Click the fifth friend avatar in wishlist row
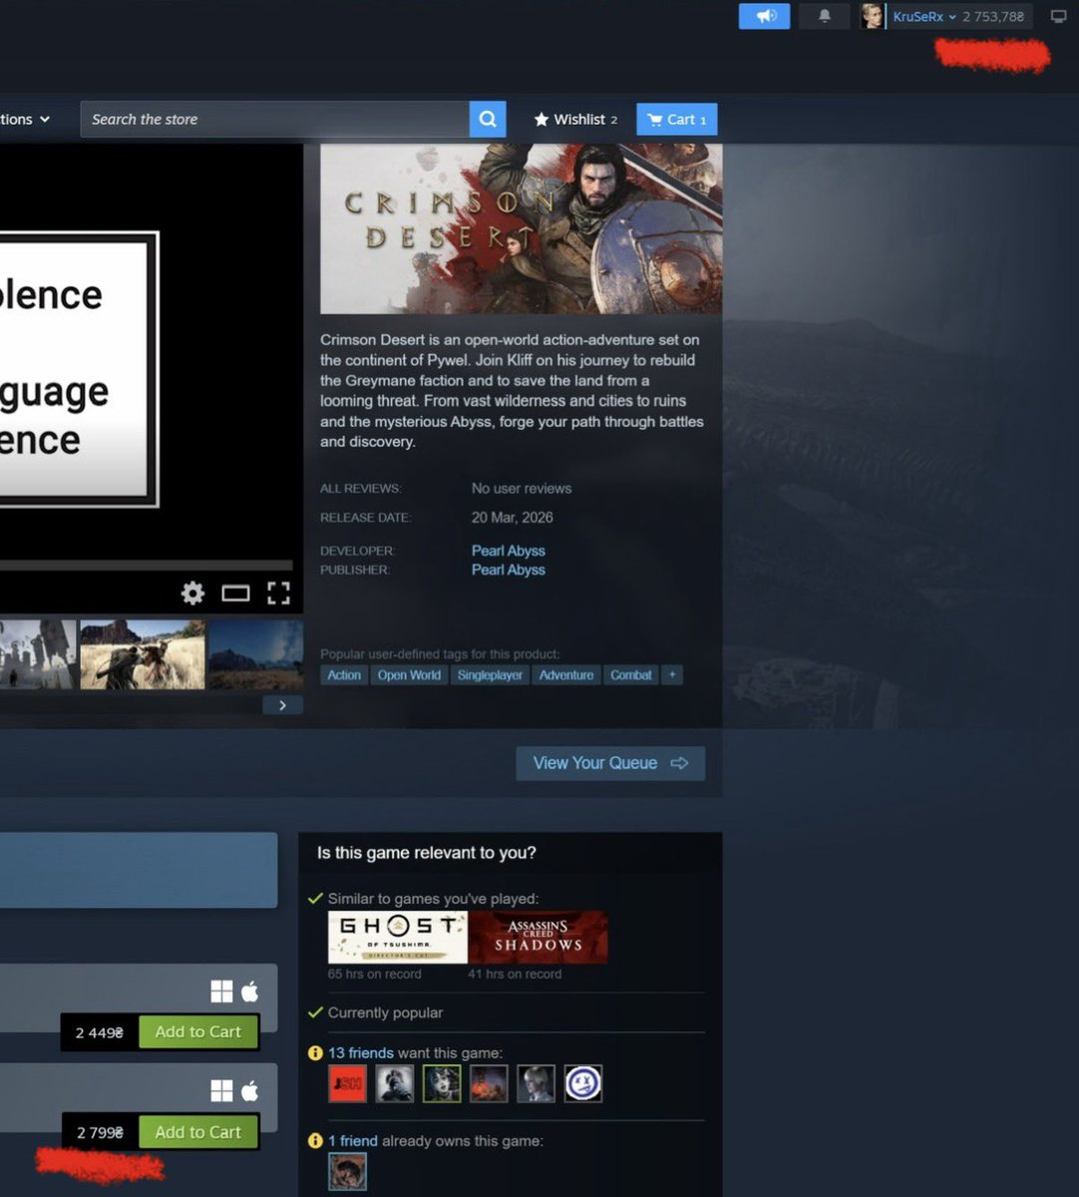The height and width of the screenshot is (1197, 1079). (x=536, y=1083)
